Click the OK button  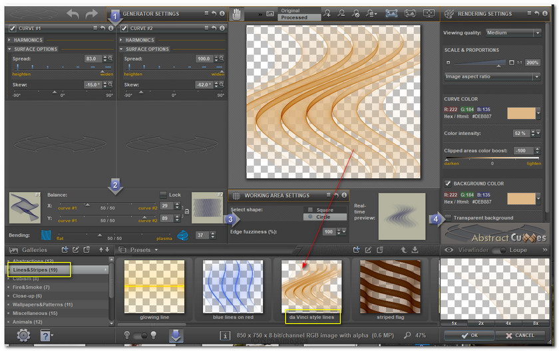pos(469,335)
